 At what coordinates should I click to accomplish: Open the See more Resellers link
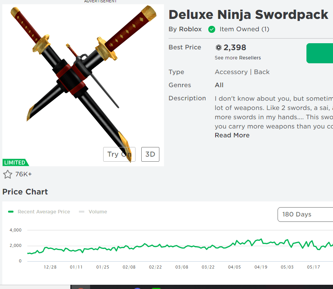[x=238, y=58]
